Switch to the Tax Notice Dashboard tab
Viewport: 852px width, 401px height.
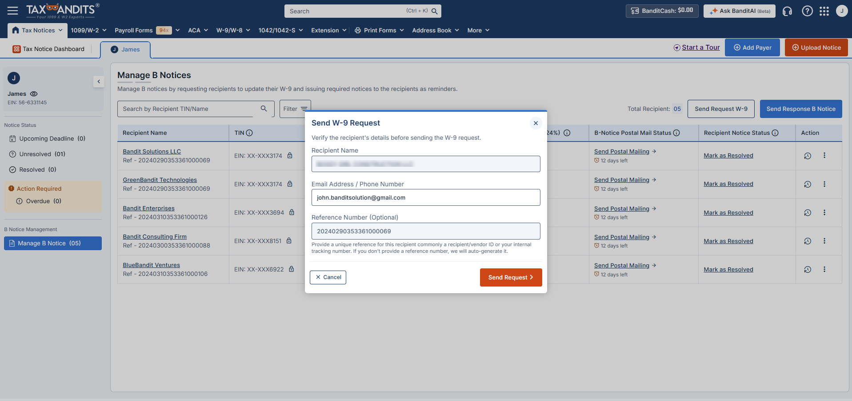[49, 49]
